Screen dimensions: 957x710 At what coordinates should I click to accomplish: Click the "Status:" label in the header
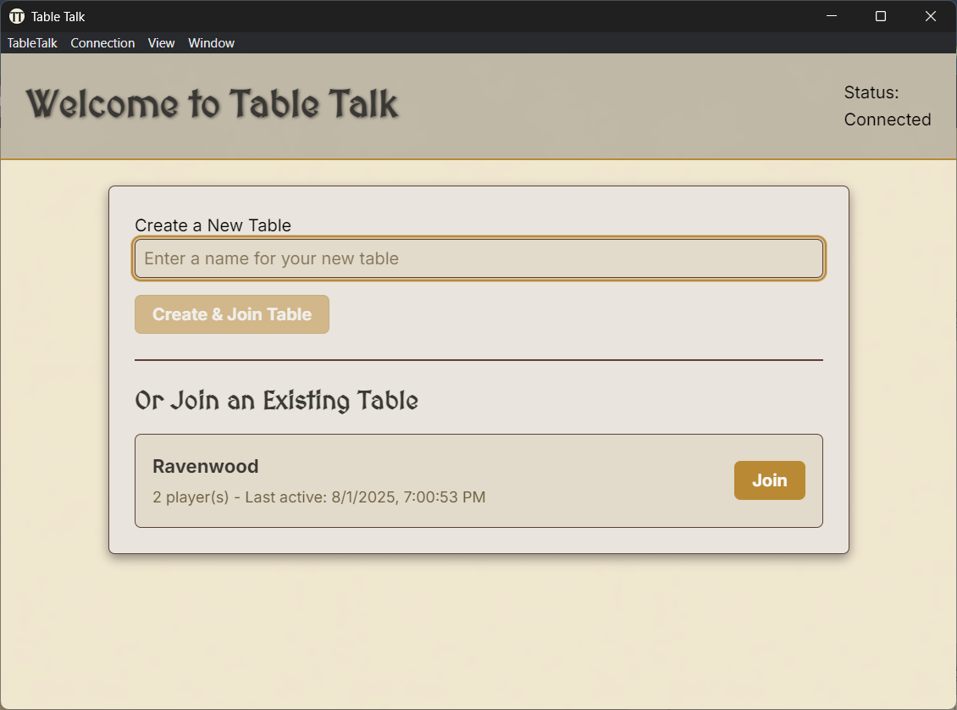[871, 92]
